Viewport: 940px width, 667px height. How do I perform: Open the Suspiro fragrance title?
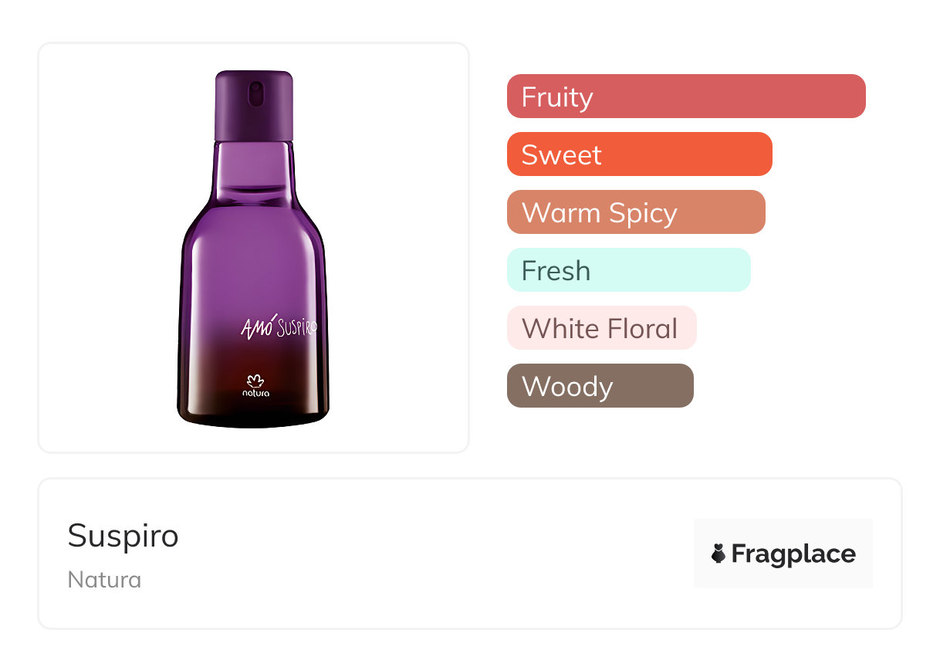[x=123, y=535]
